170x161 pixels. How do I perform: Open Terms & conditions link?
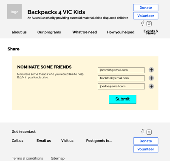point(27,158)
